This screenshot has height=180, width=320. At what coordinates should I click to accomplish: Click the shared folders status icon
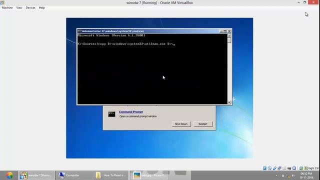click(x=284, y=168)
